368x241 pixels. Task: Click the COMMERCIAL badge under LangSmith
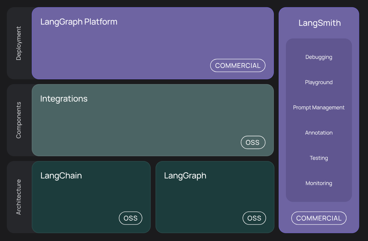[x=319, y=218]
